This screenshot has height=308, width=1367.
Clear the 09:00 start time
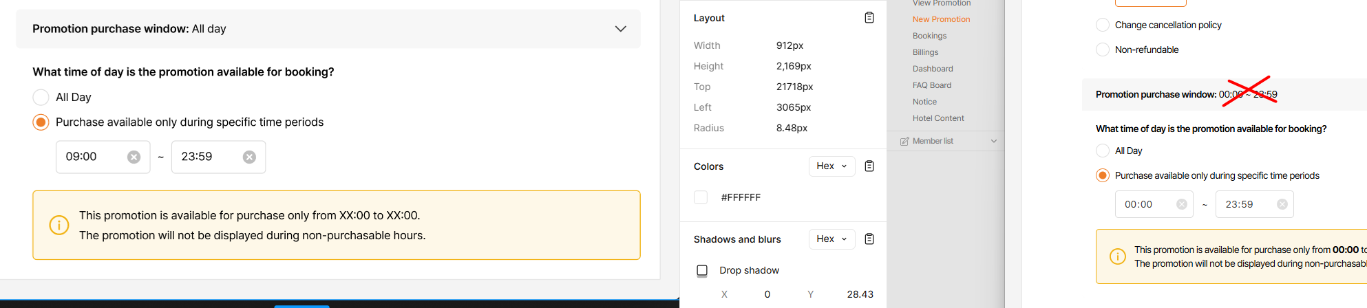click(x=134, y=157)
